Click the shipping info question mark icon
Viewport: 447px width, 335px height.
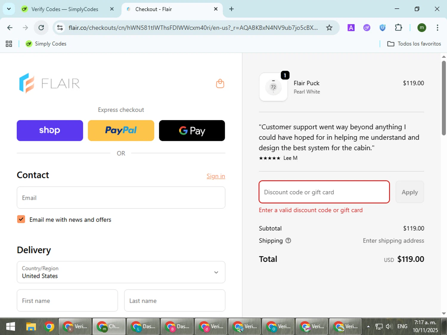[x=288, y=241]
